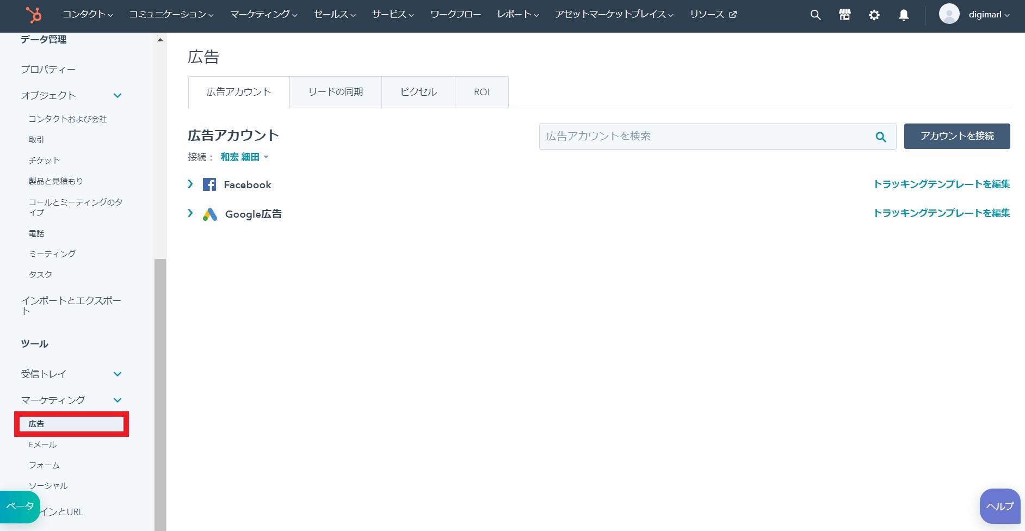
Task: Expand the Facebook ad accounts row
Action: pos(190,184)
